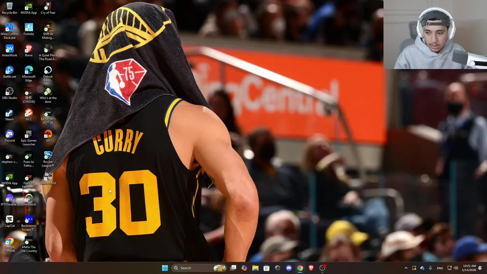Launch Steam from the desktop
The height and width of the screenshot is (274, 487).
click(x=10, y=115)
